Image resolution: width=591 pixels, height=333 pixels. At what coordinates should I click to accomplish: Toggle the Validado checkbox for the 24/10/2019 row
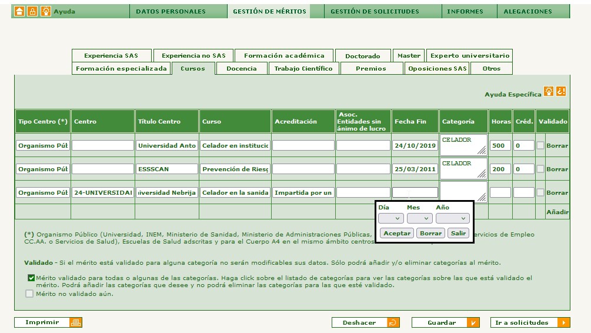pos(540,145)
